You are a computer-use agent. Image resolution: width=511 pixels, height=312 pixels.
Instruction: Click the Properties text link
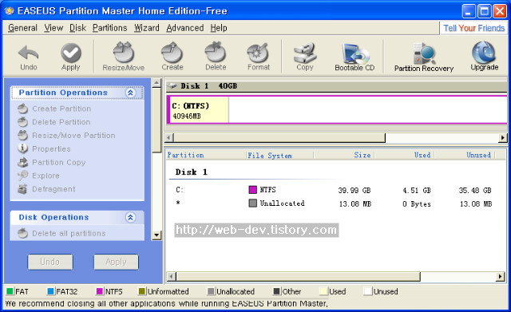pyautogui.click(x=51, y=149)
